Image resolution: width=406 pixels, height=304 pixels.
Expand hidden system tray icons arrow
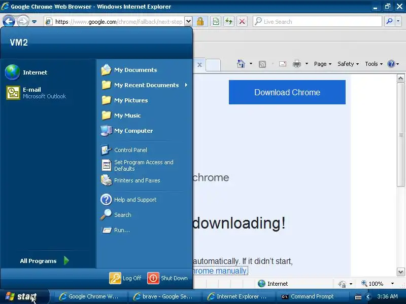368,297
